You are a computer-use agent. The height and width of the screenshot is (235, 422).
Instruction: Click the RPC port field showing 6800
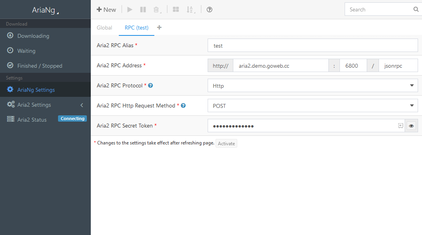[x=353, y=65]
